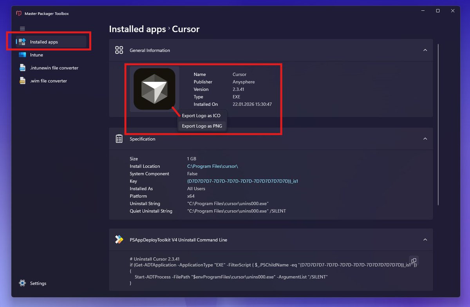
Task: Click the Master Packager Toolbox logo
Action: pyautogui.click(x=19, y=13)
